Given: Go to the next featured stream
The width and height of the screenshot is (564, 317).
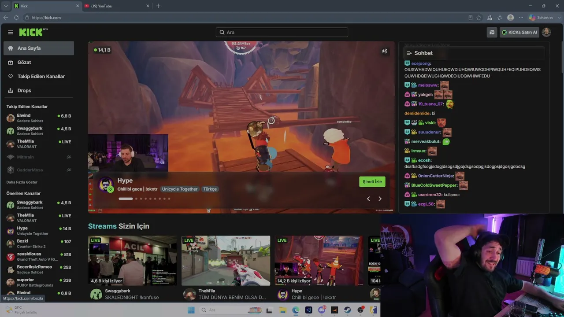Looking at the screenshot, I should (380, 199).
